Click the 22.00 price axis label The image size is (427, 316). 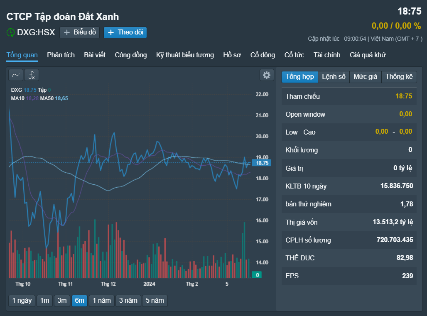coord(262,94)
